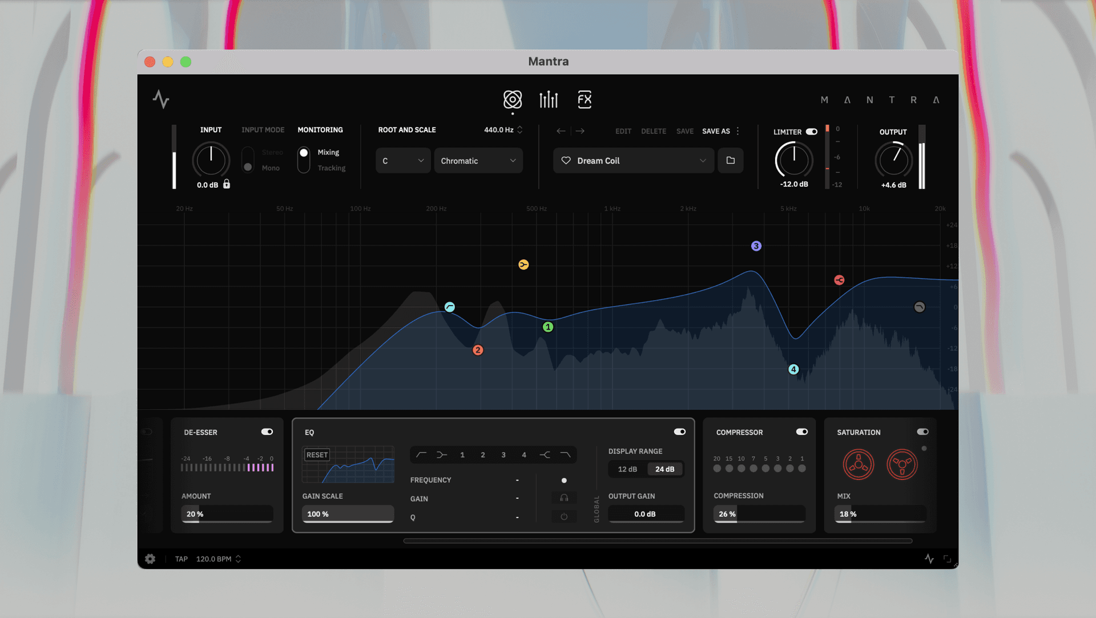The width and height of the screenshot is (1096, 618).
Task: Open the three-dot preset options menu
Action: pyautogui.click(x=737, y=131)
